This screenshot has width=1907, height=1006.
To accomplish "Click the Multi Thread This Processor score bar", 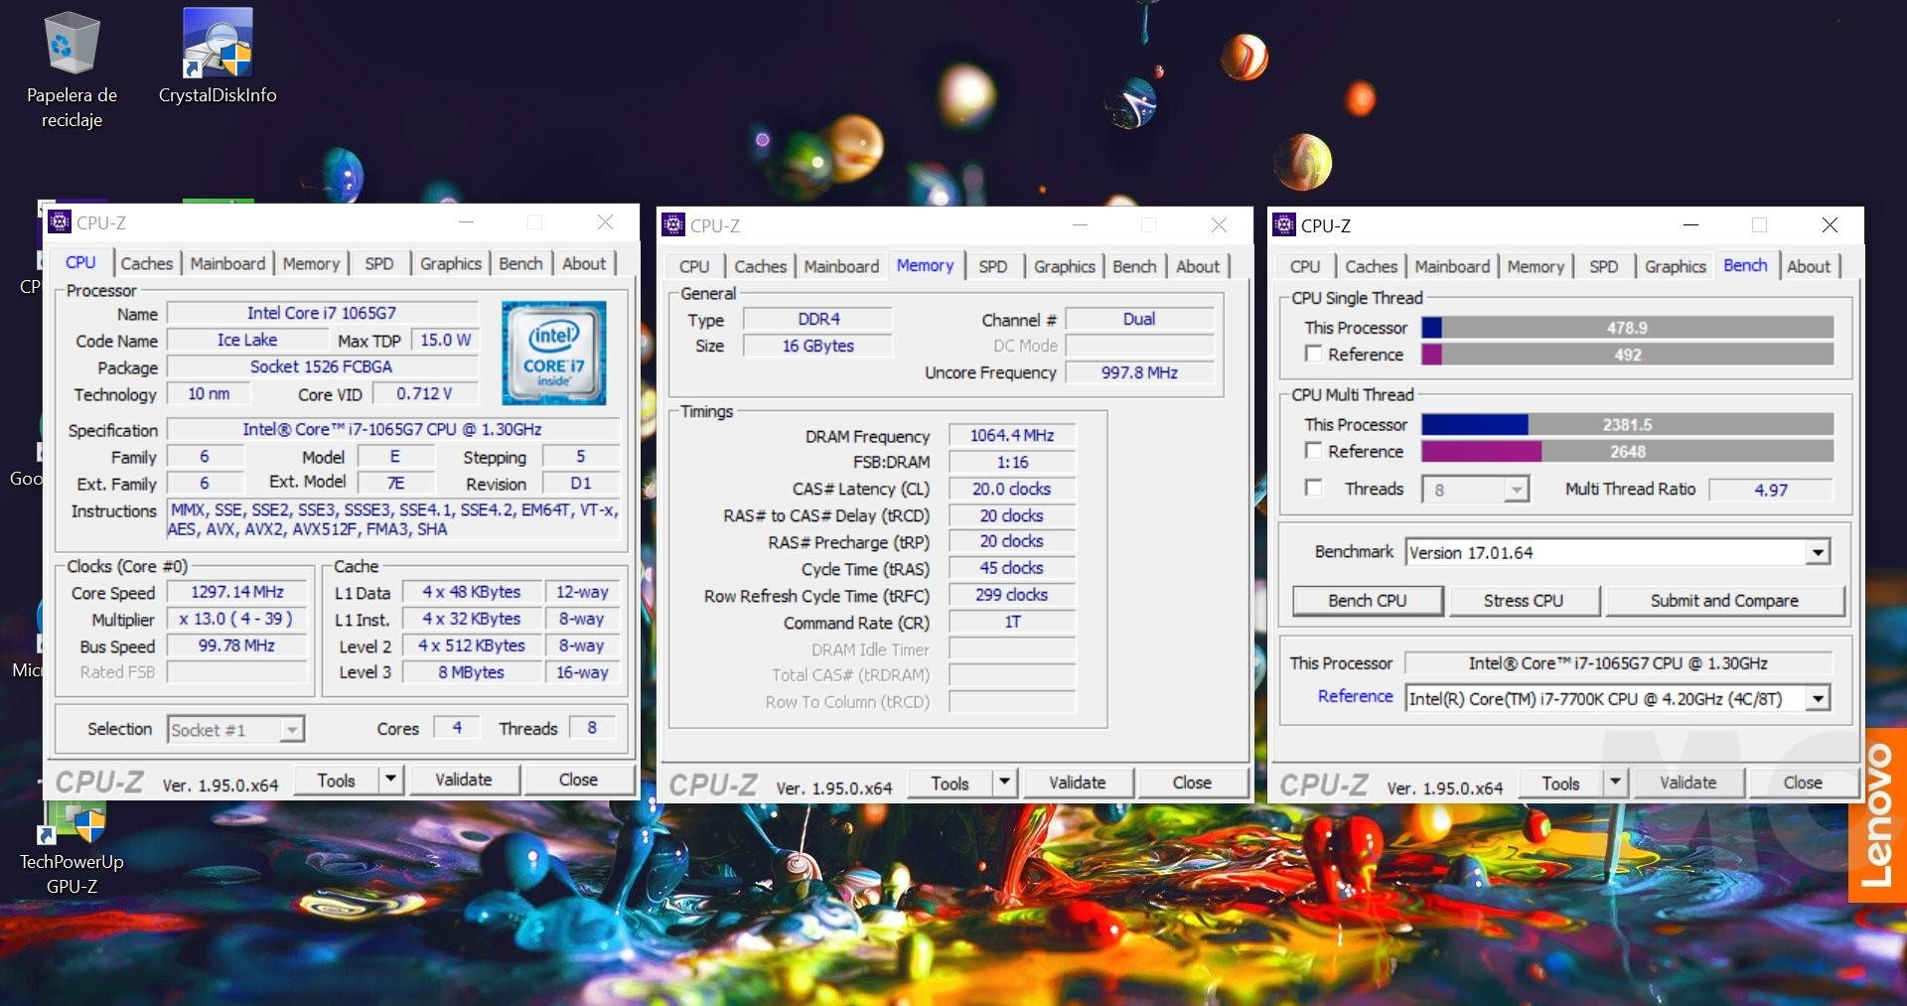I will click(x=1626, y=424).
